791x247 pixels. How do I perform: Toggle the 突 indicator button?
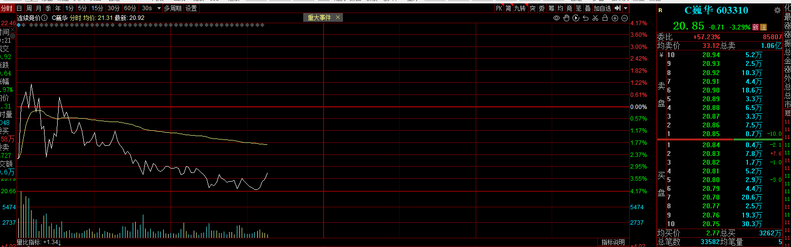click(x=533, y=8)
